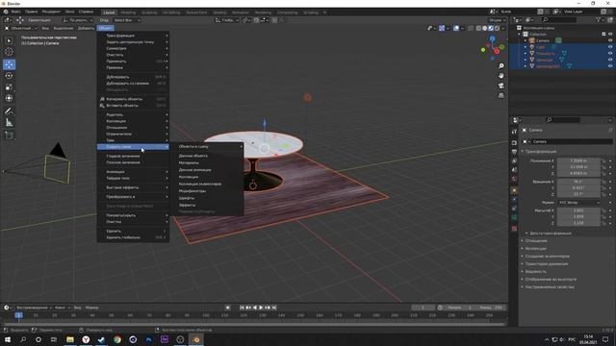Toggle visibility eye for the Light object
The height and width of the screenshot is (346, 616).
(x=610, y=47)
